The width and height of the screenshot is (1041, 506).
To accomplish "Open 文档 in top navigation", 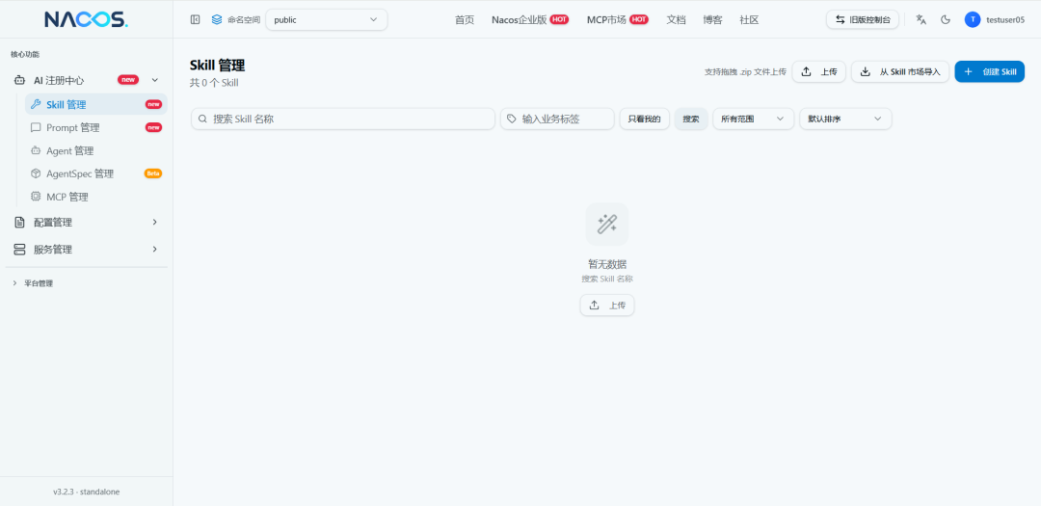I will click(x=676, y=20).
